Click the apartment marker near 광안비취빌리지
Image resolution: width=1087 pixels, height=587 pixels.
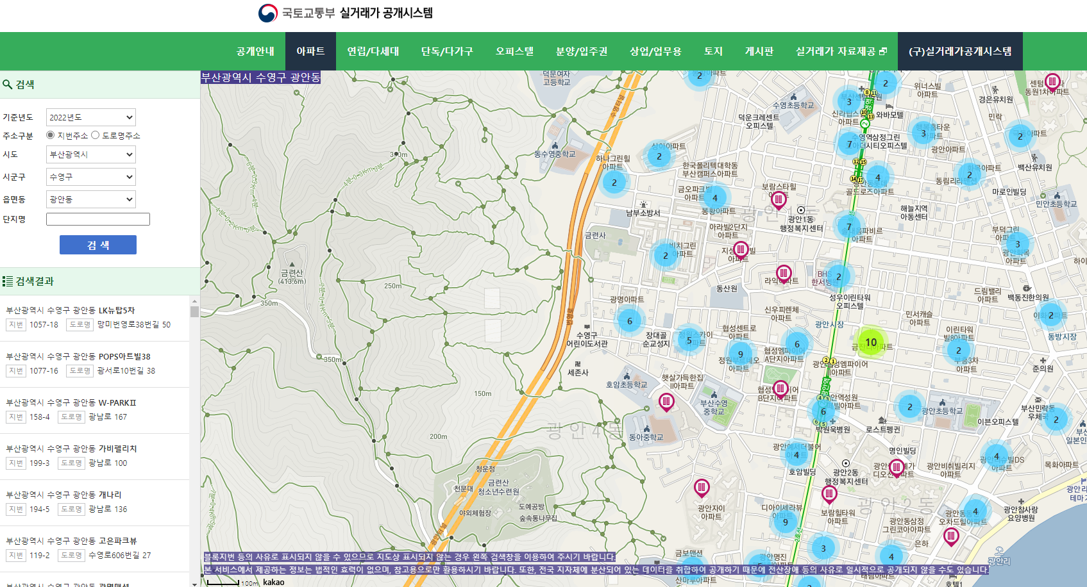(897, 468)
